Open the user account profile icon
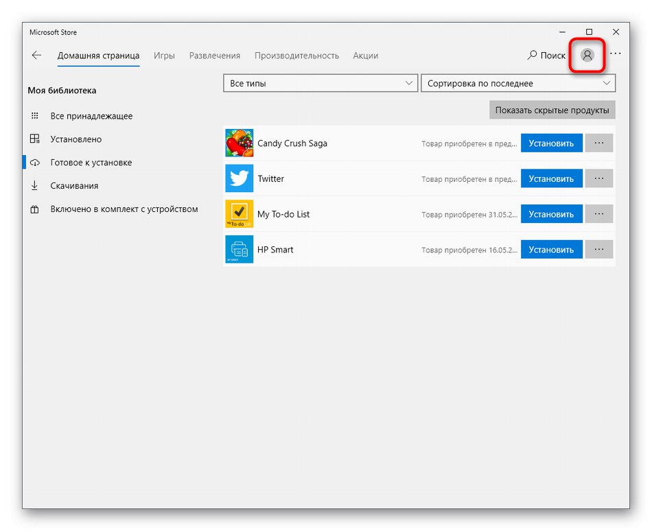 point(587,56)
